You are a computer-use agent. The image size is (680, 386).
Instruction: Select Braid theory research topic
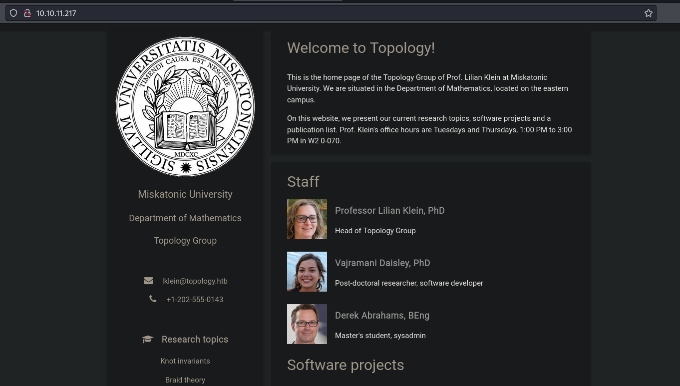click(x=185, y=380)
